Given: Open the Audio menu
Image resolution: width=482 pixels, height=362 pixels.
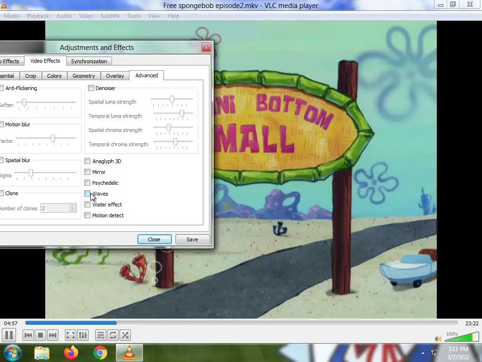Looking at the screenshot, I should [x=64, y=16].
